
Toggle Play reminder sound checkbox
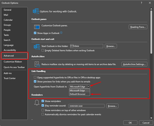[43, 106]
